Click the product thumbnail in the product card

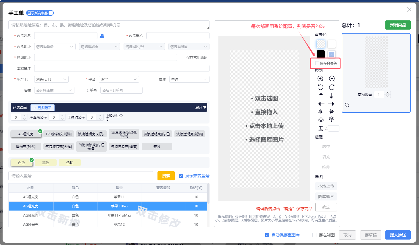(x=376, y=62)
